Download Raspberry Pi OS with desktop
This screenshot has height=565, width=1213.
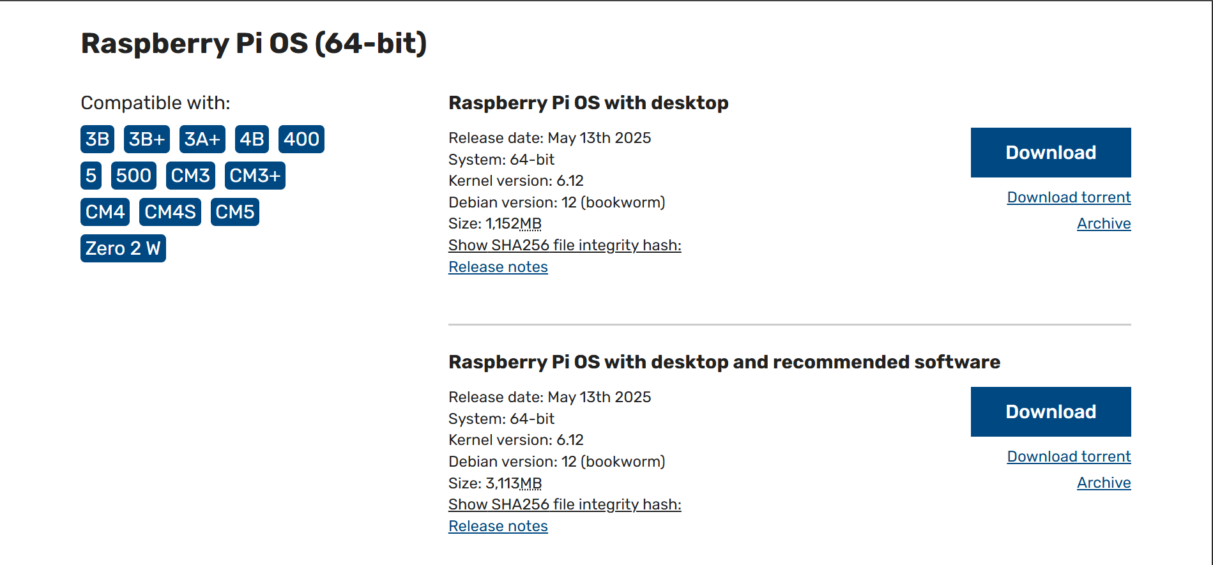(1050, 153)
